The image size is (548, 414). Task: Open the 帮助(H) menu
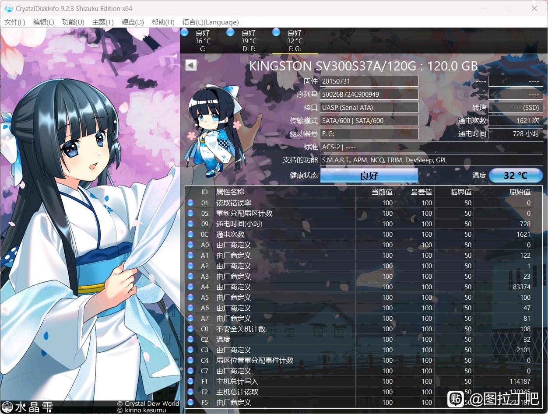click(x=163, y=22)
